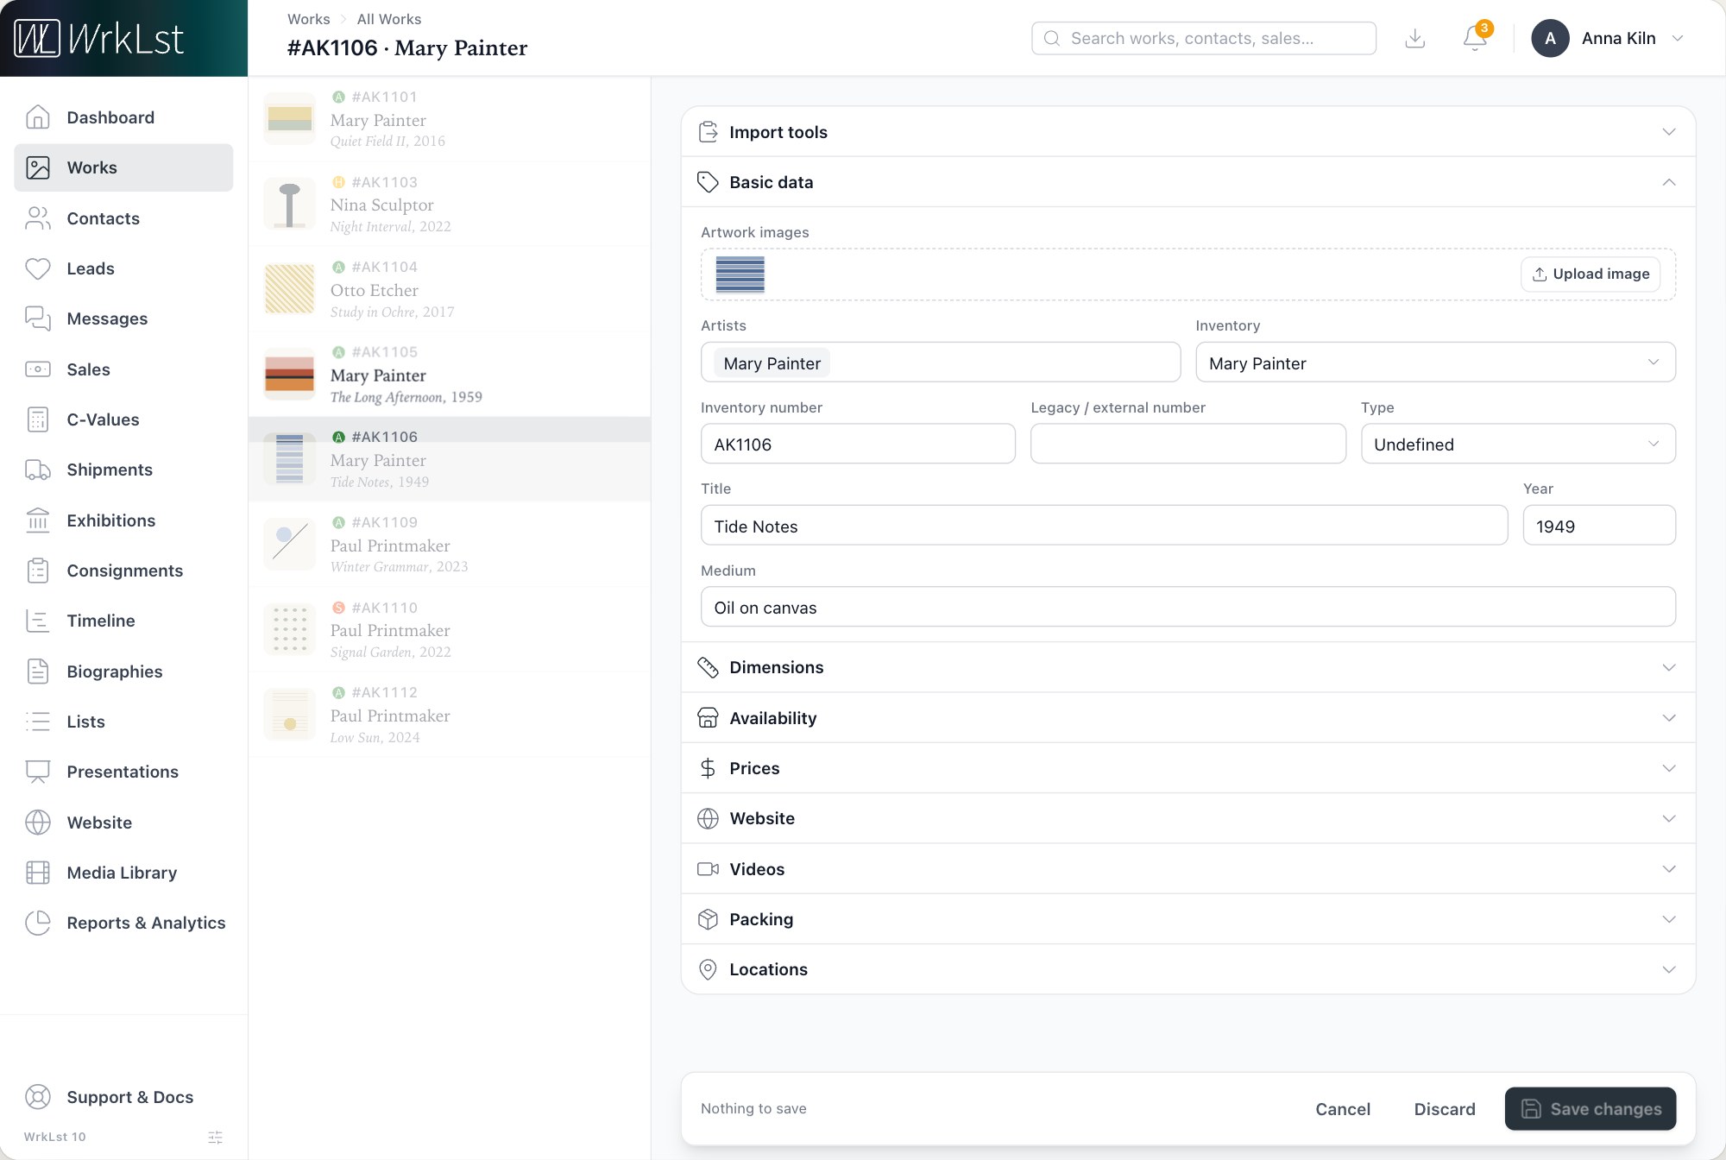
Task: Open Presentations in the sidebar
Action: click(x=123, y=772)
